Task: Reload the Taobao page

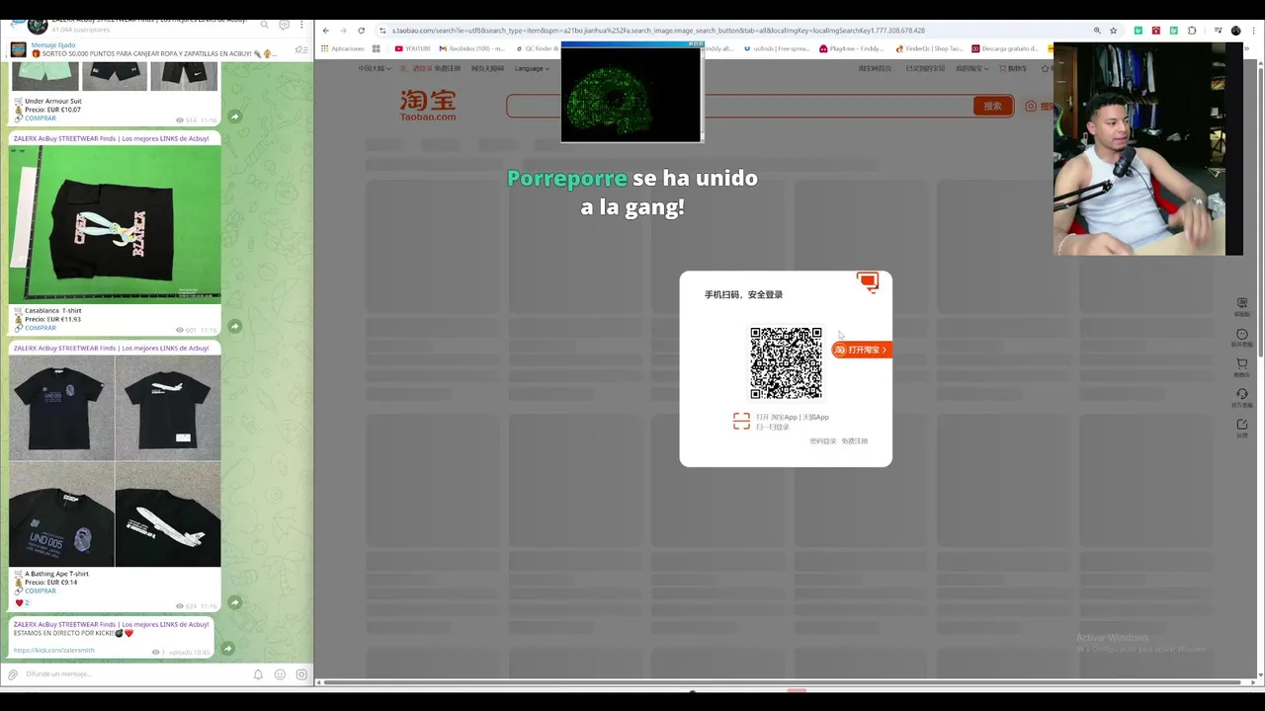Action: click(x=361, y=31)
